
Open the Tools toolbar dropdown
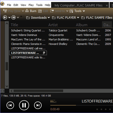[84, 11]
